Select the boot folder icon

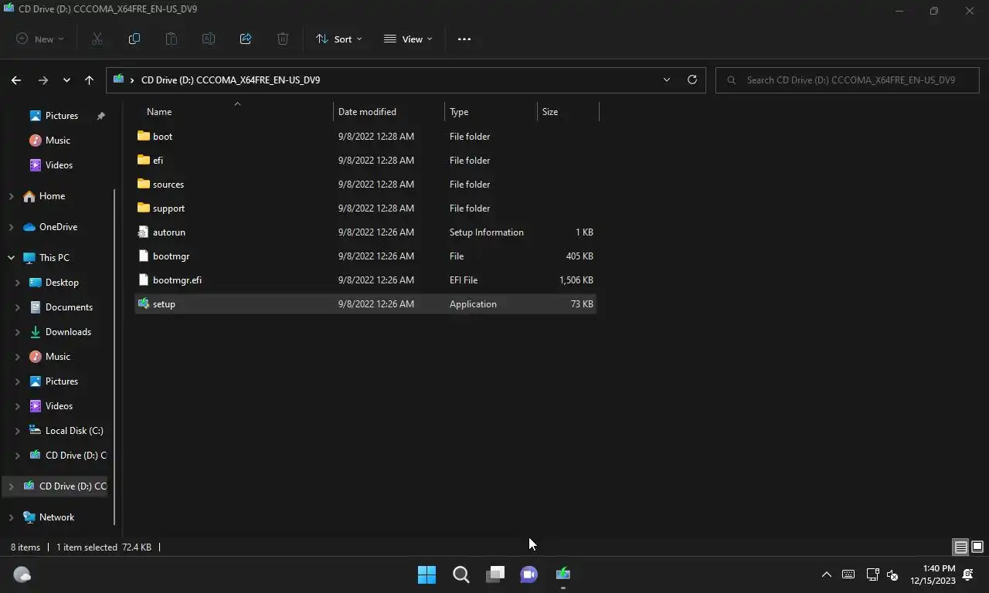[x=144, y=136]
